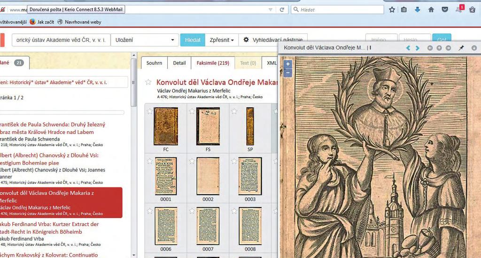Open the SP spine thumbnail
This screenshot has width=481, height=258.
click(250, 126)
